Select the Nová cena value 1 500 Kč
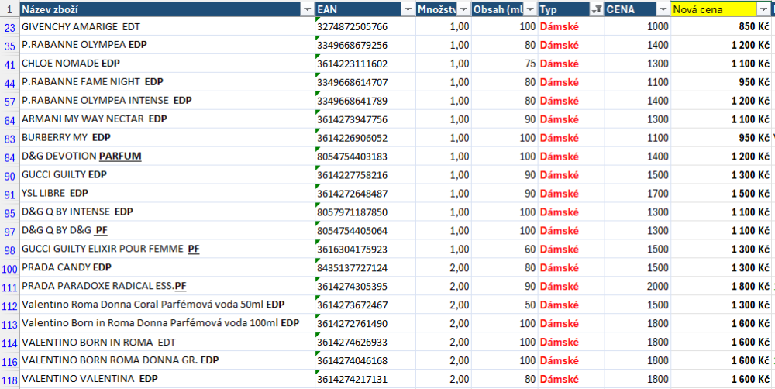 click(x=721, y=193)
